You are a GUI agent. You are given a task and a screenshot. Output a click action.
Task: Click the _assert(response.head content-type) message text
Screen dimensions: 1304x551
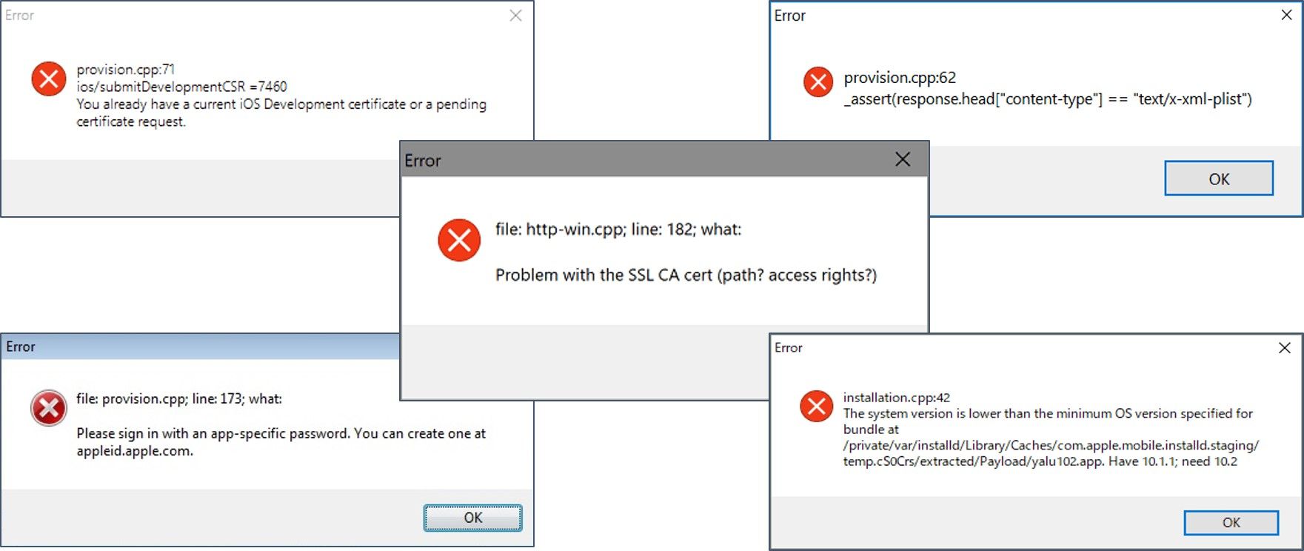[x=1048, y=99]
